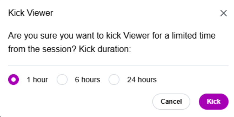234x117 pixels.
Task: Set kick duration to six hours
Action: point(62,80)
